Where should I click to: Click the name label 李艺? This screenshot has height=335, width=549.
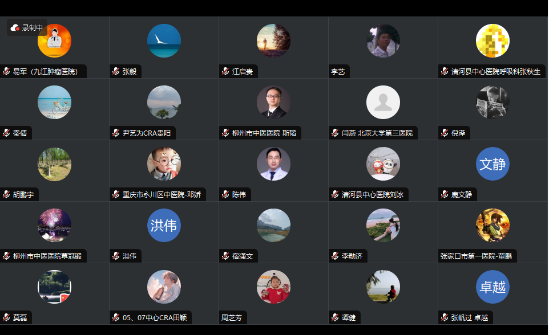(338, 72)
